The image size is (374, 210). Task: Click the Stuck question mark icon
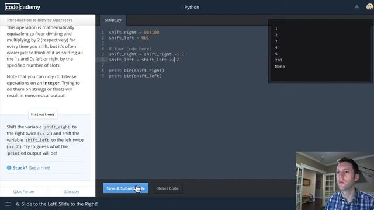[x=9, y=167]
